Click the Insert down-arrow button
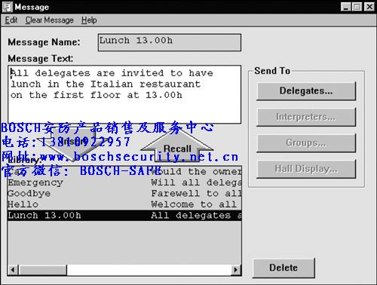 pos(73,144)
